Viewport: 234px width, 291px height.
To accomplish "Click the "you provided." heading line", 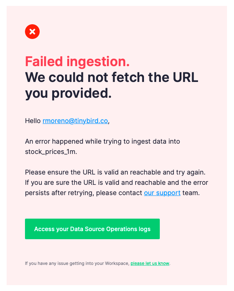I will (x=68, y=93).
